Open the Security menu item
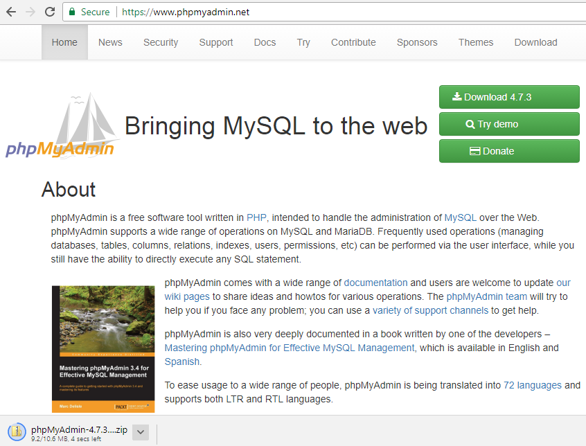This screenshot has height=446, width=586. point(161,42)
